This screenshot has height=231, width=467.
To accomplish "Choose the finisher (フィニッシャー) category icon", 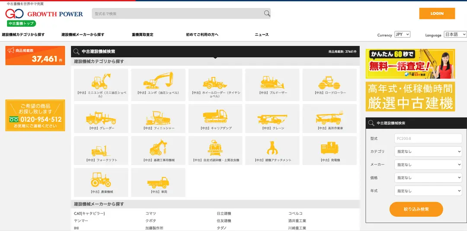I will tap(158, 118).
